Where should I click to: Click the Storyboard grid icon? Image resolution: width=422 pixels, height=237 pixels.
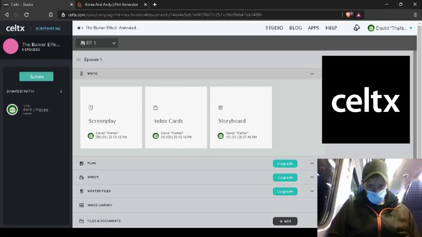[221, 108]
